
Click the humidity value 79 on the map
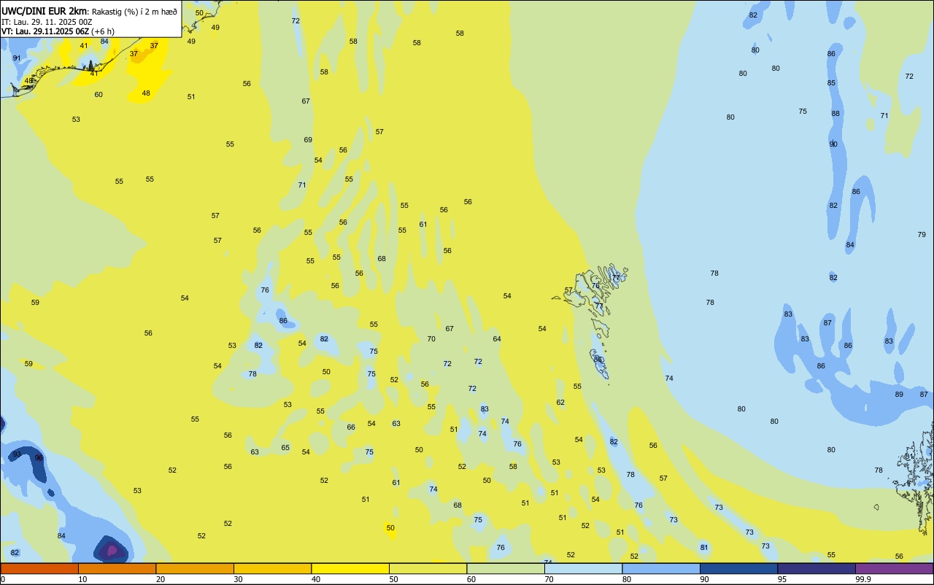click(x=922, y=235)
